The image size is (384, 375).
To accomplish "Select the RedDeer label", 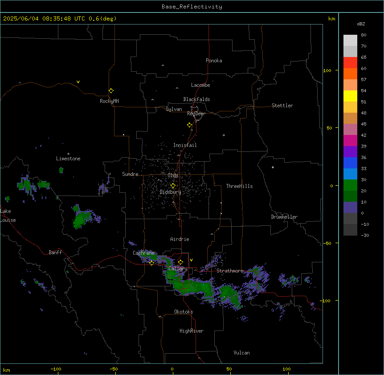I will tap(196, 114).
